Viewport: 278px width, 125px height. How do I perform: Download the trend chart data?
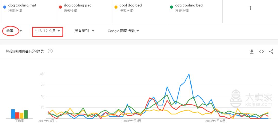coord(251,51)
